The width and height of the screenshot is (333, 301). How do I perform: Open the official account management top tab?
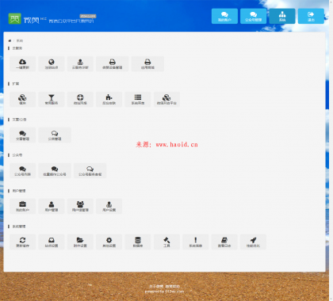coord(254,16)
